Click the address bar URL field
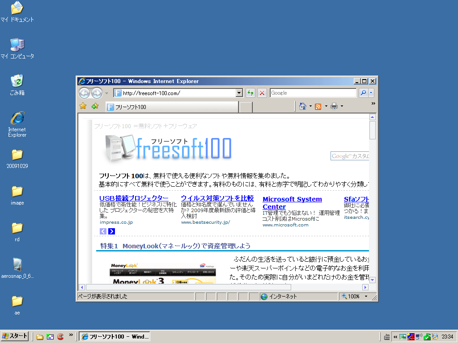The height and width of the screenshot is (343, 458). [175, 93]
